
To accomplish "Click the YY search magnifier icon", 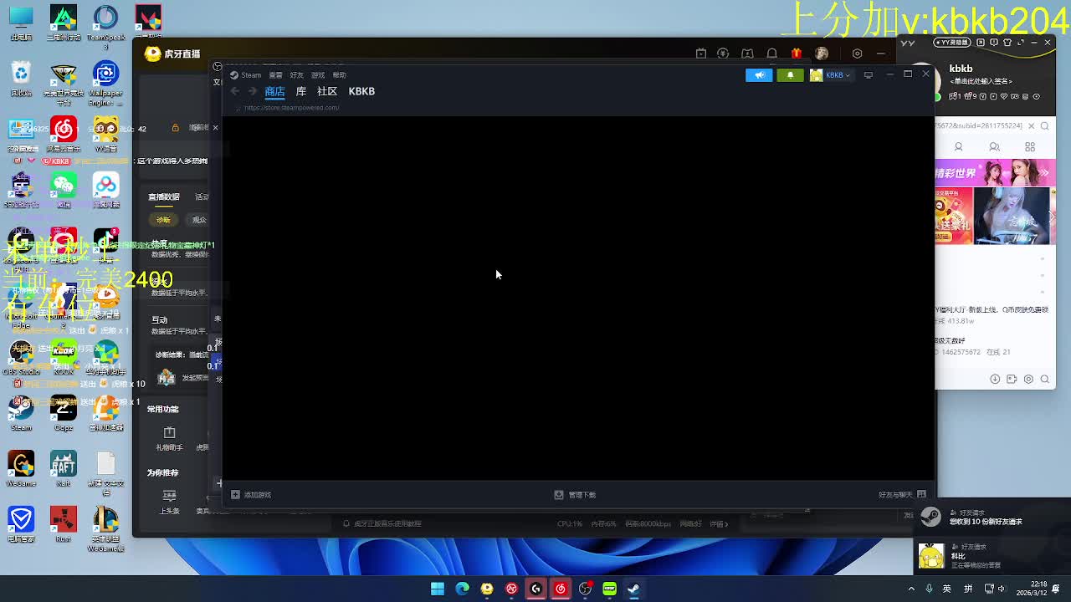I will coord(1045,125).
